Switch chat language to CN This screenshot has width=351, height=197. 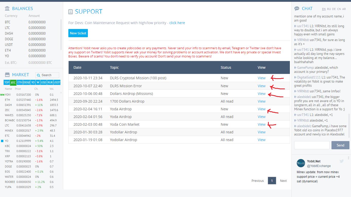[339, 9]
